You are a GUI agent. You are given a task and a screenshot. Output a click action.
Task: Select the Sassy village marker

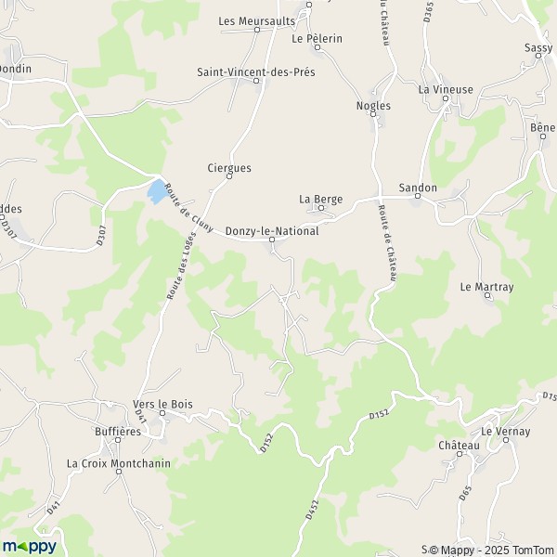(538, 56)
